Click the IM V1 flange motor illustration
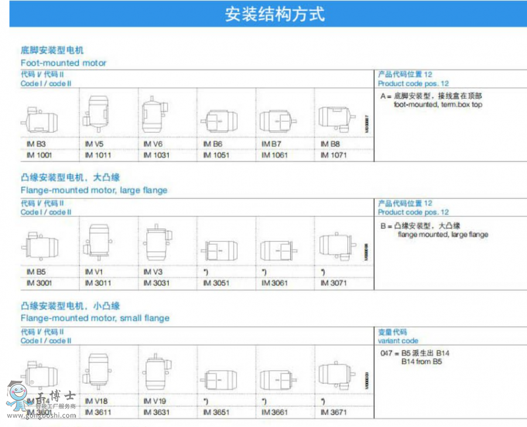The width and height of the screenshot is (527, 427). pyautogui.click(x=99, y=241)
